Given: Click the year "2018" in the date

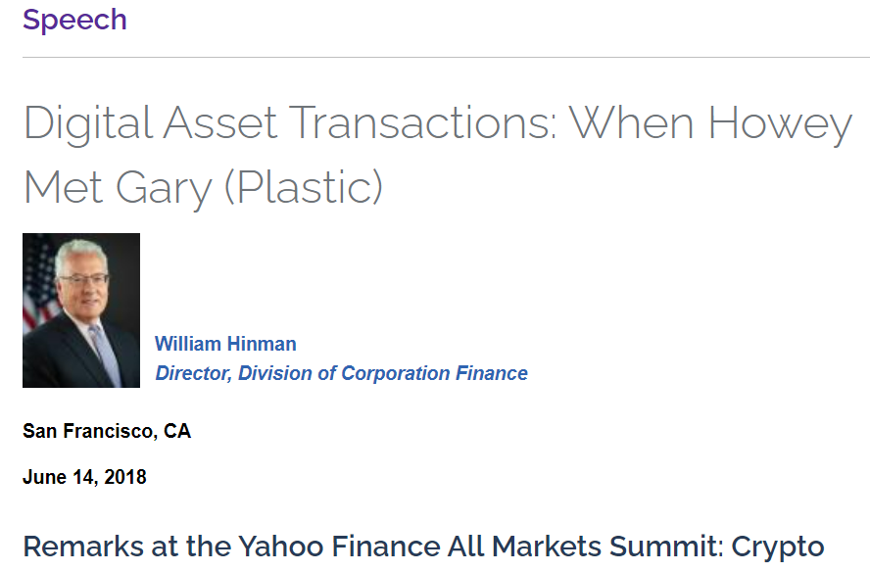Looking at the screenshot, I should pos(127,478).
